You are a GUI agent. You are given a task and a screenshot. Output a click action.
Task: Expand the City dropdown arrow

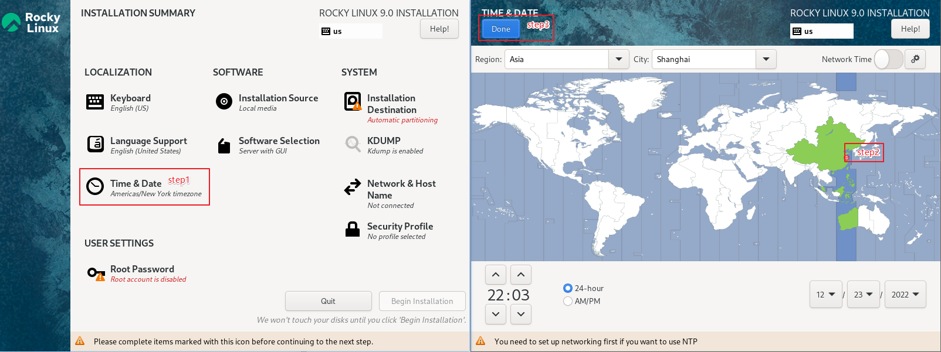tap(766, 59)
